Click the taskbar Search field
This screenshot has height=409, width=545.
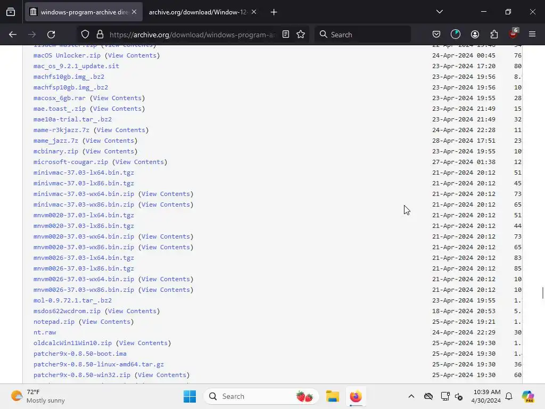pyautogui.click(x=261, y=396)
